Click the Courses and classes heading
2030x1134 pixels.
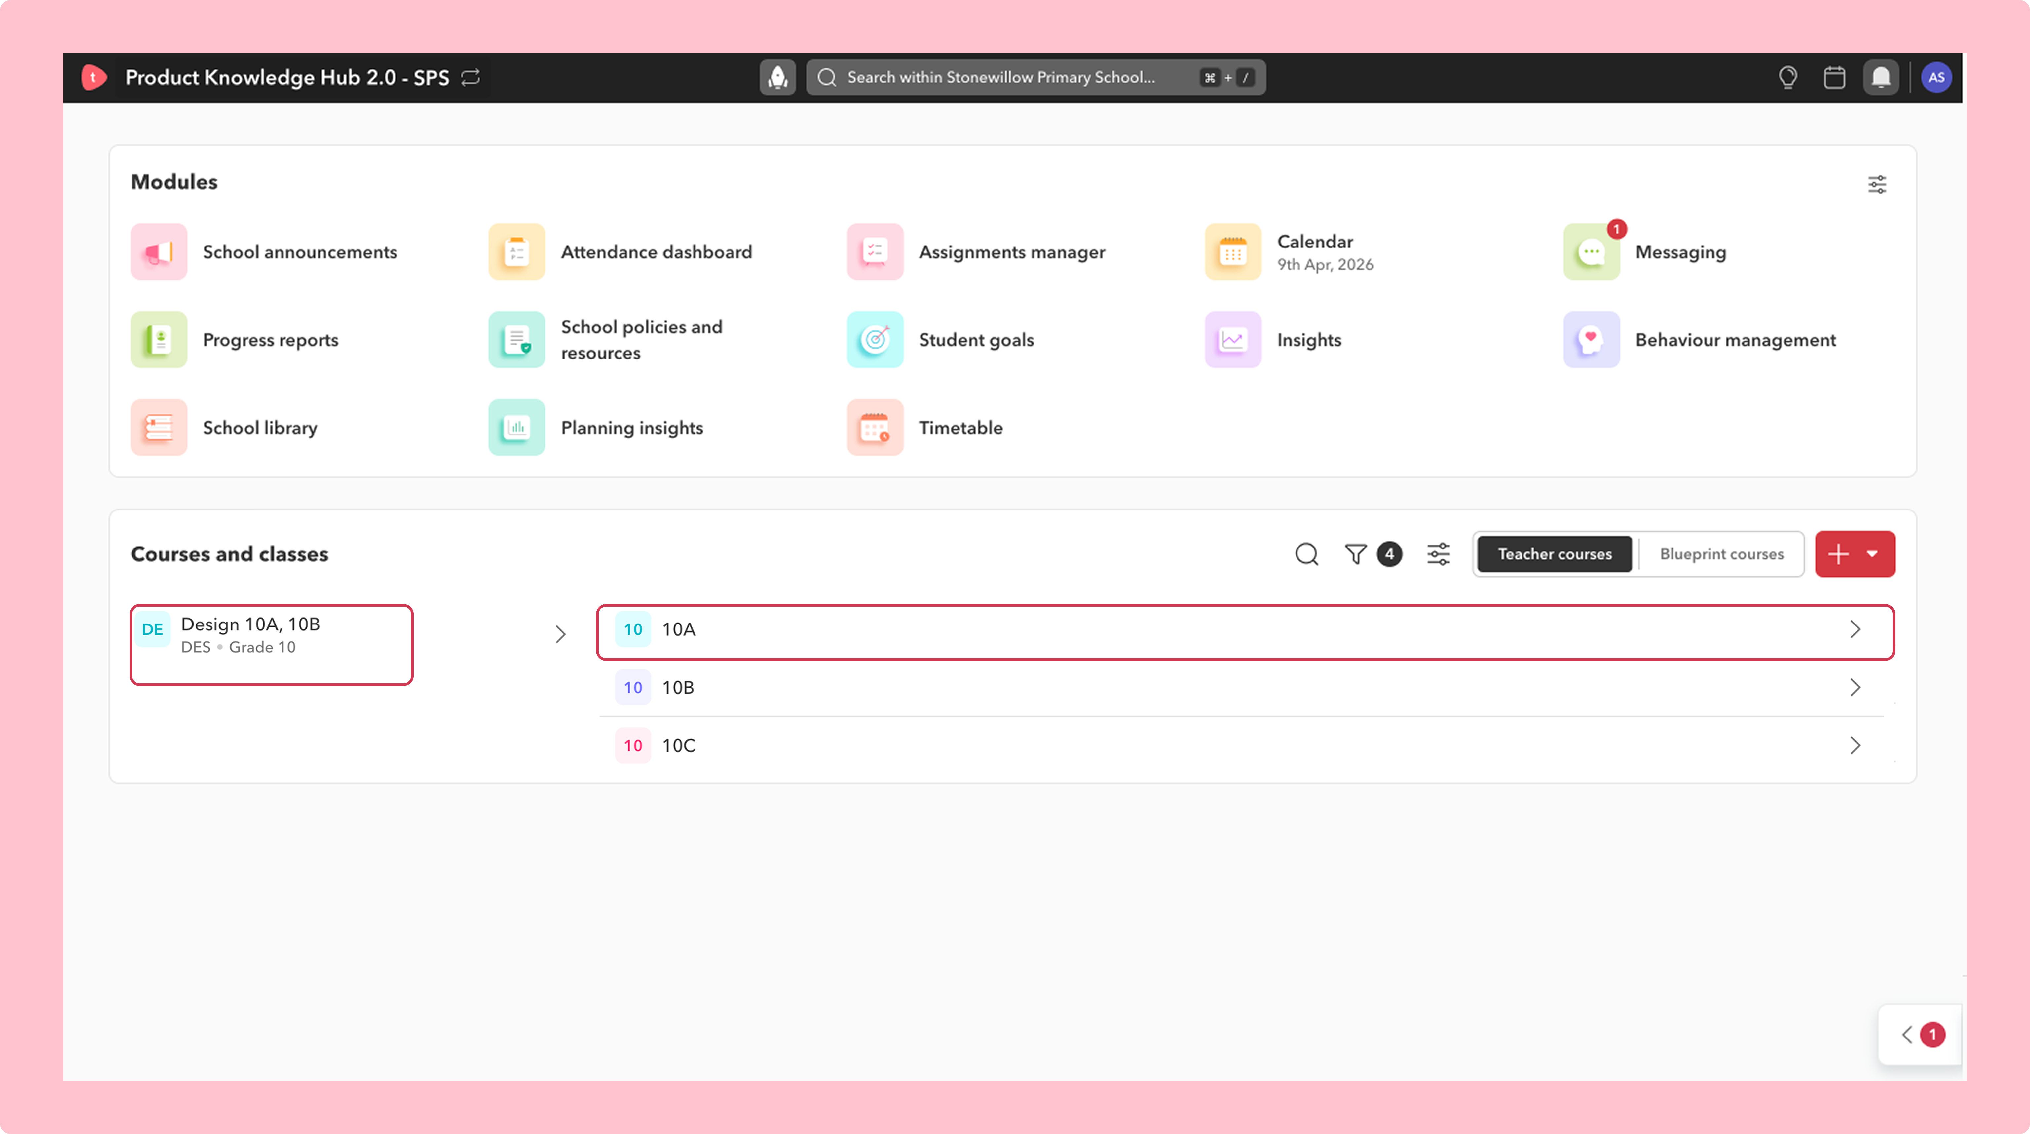[229, 554]
